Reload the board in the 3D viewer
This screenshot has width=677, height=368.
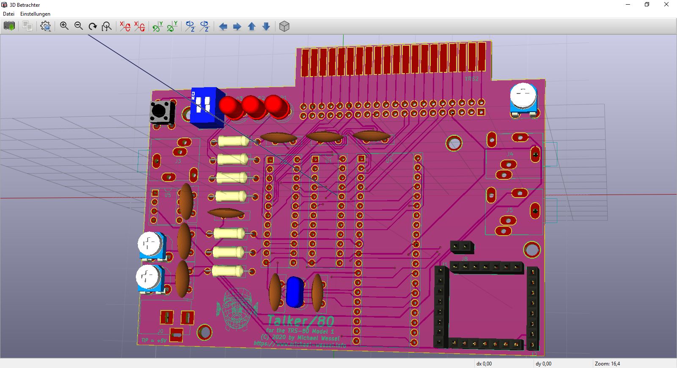(x=9, y=26)
